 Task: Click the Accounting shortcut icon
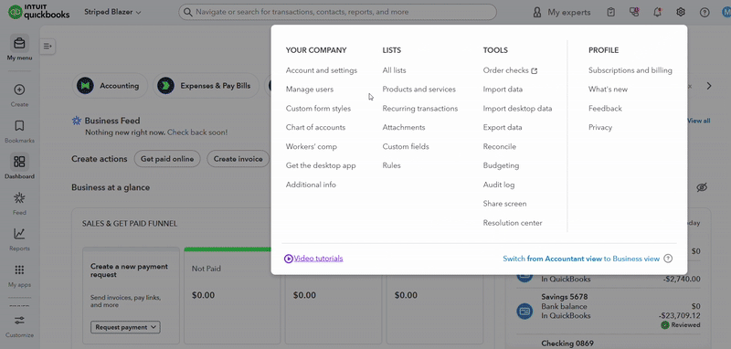85,86
